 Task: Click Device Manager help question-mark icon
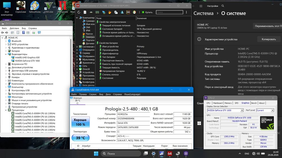click(23, 33)
